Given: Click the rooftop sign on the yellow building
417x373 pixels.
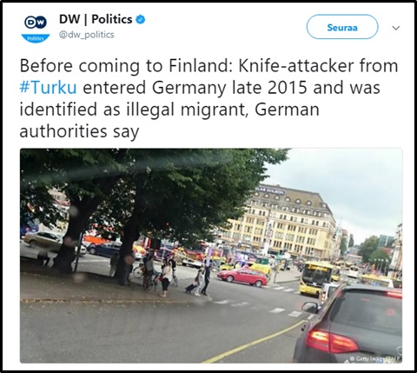Looking at the screenshot, I should 270,190.
